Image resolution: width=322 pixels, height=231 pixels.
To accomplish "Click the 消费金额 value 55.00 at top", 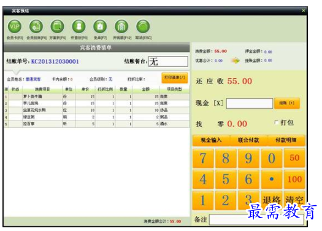I will tap(221, 51).
